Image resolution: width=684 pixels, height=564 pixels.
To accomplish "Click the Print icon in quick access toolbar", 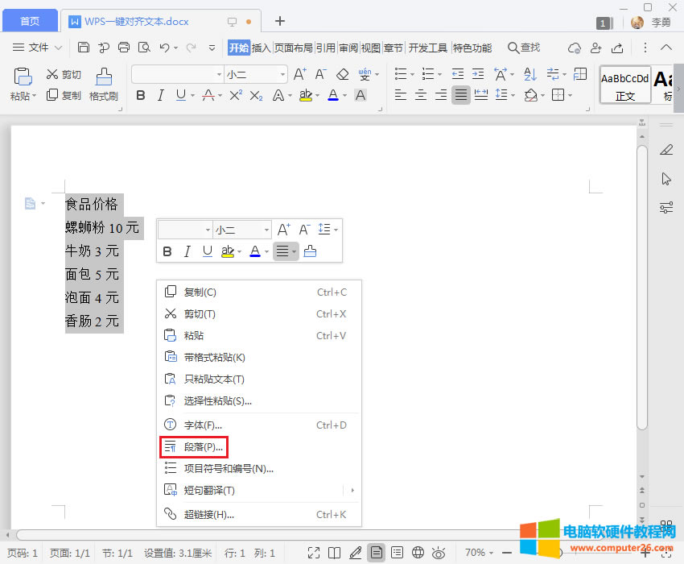I will [x=124, y=48].
